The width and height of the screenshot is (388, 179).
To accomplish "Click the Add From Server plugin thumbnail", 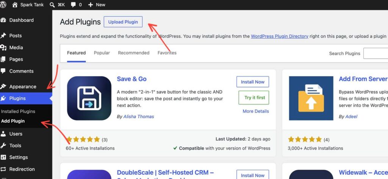I will 311,98.
